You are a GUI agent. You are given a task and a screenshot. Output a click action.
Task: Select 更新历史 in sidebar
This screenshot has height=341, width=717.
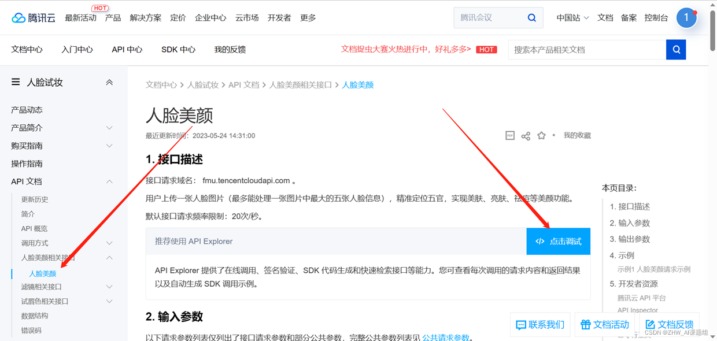point(35,199)
